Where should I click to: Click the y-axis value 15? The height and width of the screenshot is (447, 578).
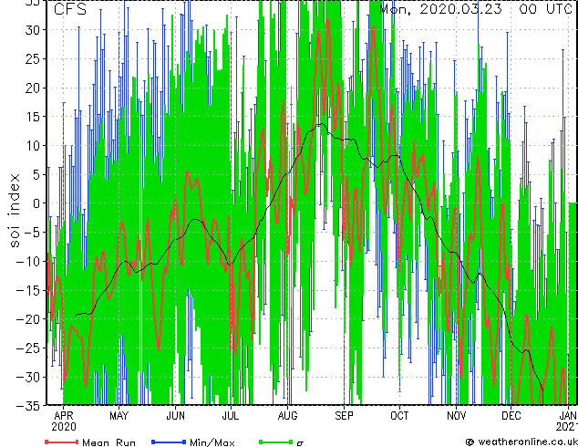(x=33, y=117)
